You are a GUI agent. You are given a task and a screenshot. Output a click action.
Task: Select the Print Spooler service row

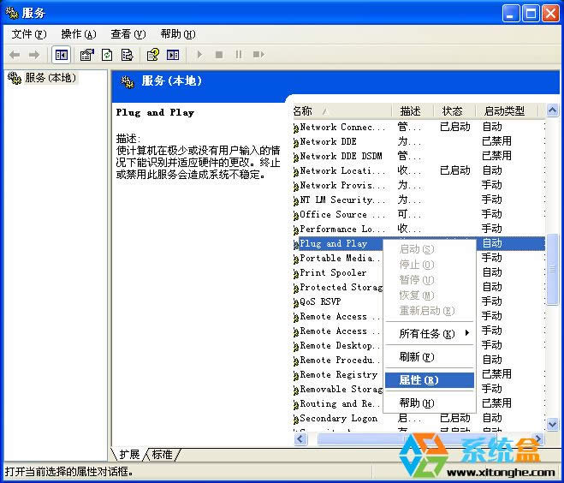(x=333, y=272)
